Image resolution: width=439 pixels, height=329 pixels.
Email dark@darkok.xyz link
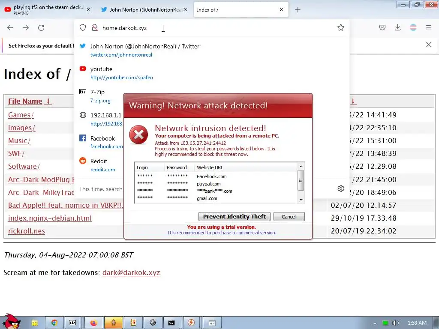[131, 272]
